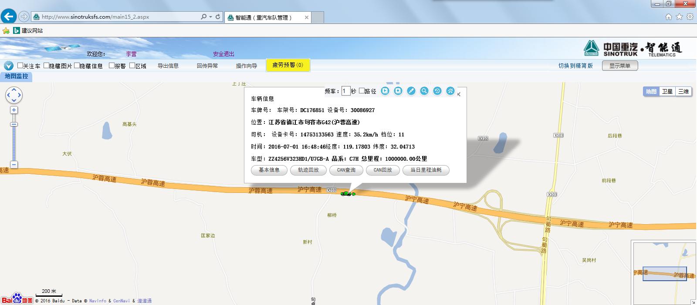Image resolution: width=697 pixels, height=305 pixels.
Task: Toggle the 隐藏图片 checkbox
Action: [46, 66]
